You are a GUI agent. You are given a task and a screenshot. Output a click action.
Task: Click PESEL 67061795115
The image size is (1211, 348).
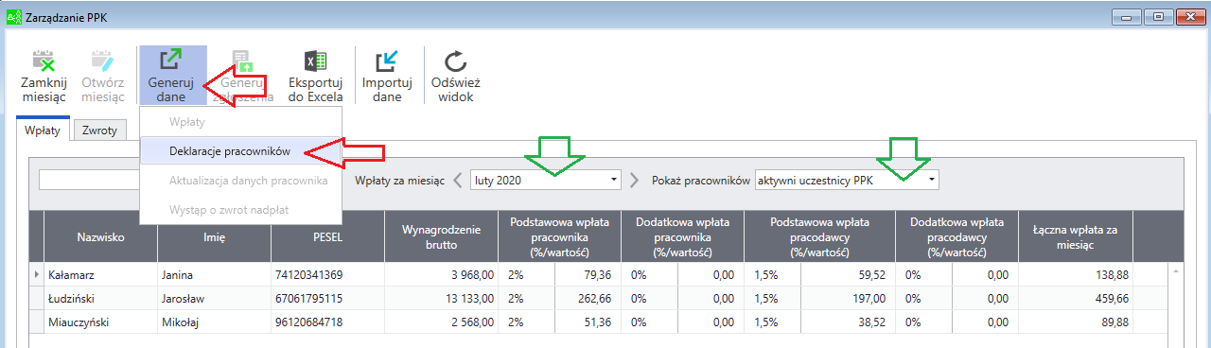coord(328,299)
